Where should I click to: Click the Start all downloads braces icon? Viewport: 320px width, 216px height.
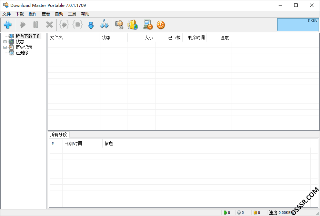64,25
